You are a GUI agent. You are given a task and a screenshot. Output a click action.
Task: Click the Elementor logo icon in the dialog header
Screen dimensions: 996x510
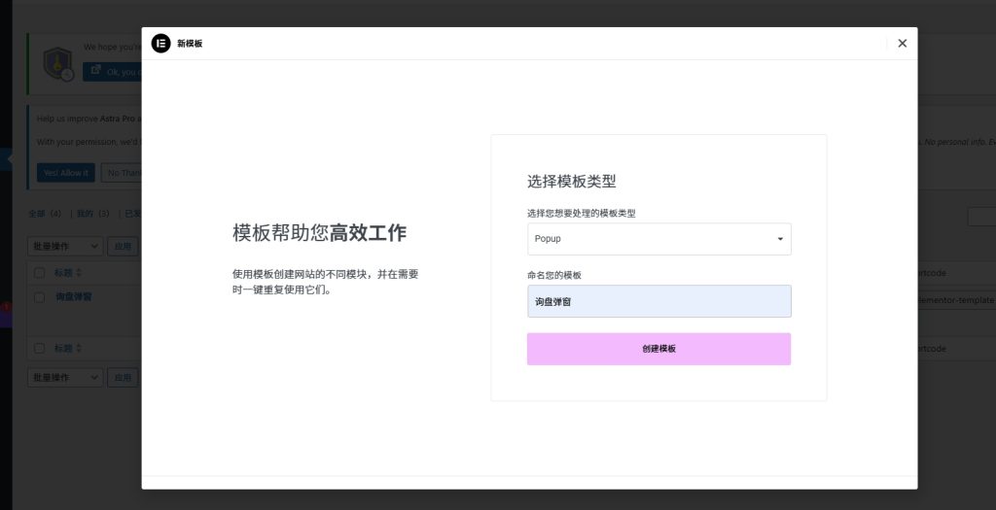pyautogui.click(x=160, y=43)
